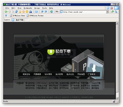Open the 起点影院 link
The image size is (123, 107).
pyautogui.click(x=59, y=74)
